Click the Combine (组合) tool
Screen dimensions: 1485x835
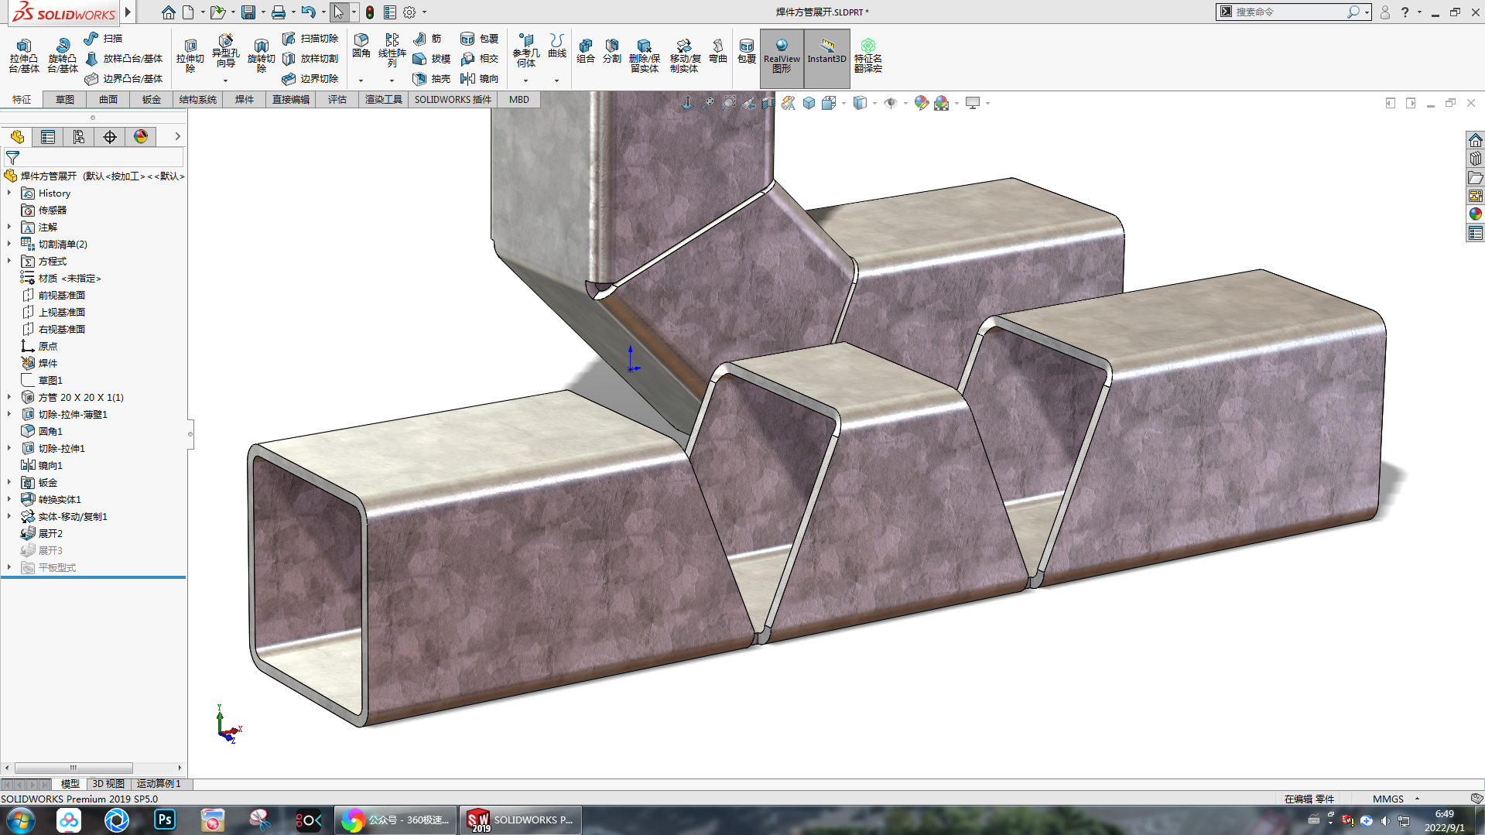pos(586,51)
